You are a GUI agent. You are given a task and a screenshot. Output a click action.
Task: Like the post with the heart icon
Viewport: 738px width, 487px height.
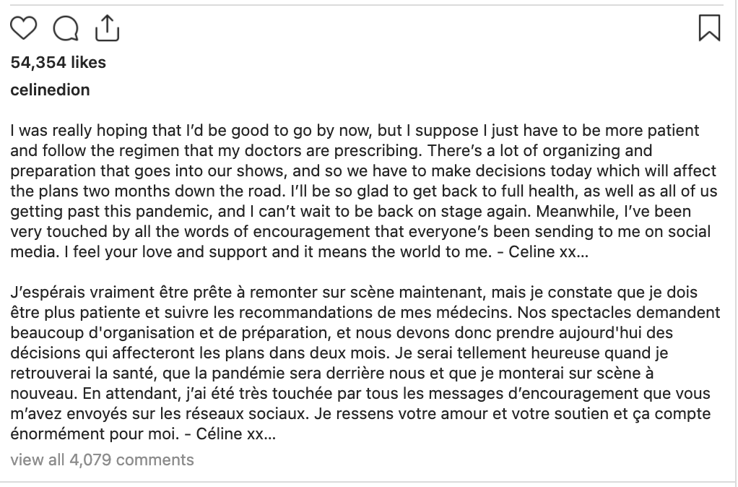coord(24,28)
